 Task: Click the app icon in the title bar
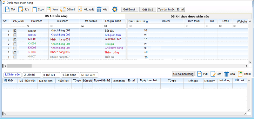click(3, 3)
